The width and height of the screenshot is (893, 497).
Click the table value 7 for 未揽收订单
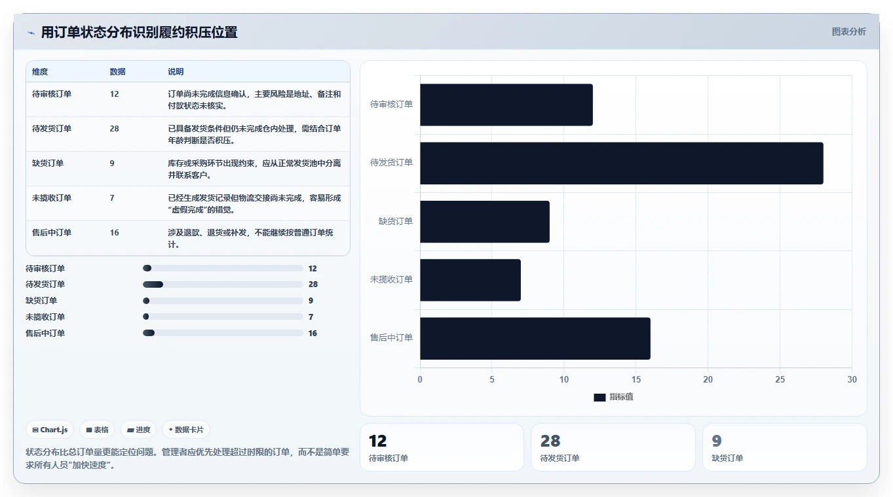tap(112, 198)
